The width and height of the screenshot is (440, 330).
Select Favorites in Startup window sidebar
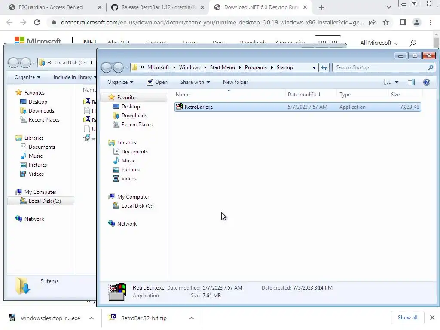pyautogui.click(x=127, y=98)
